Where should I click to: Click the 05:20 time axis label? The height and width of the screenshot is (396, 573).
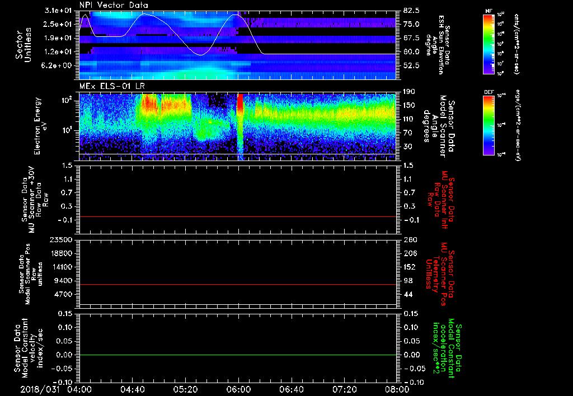click(x=185, y=389)
